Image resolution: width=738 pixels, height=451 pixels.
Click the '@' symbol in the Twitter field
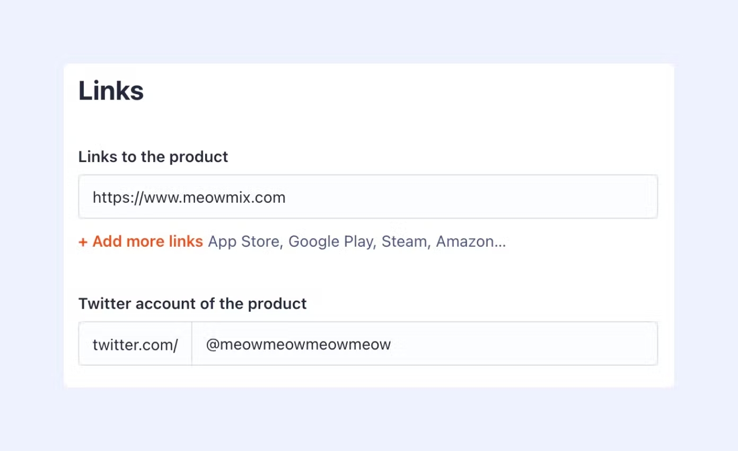point(212,345)
